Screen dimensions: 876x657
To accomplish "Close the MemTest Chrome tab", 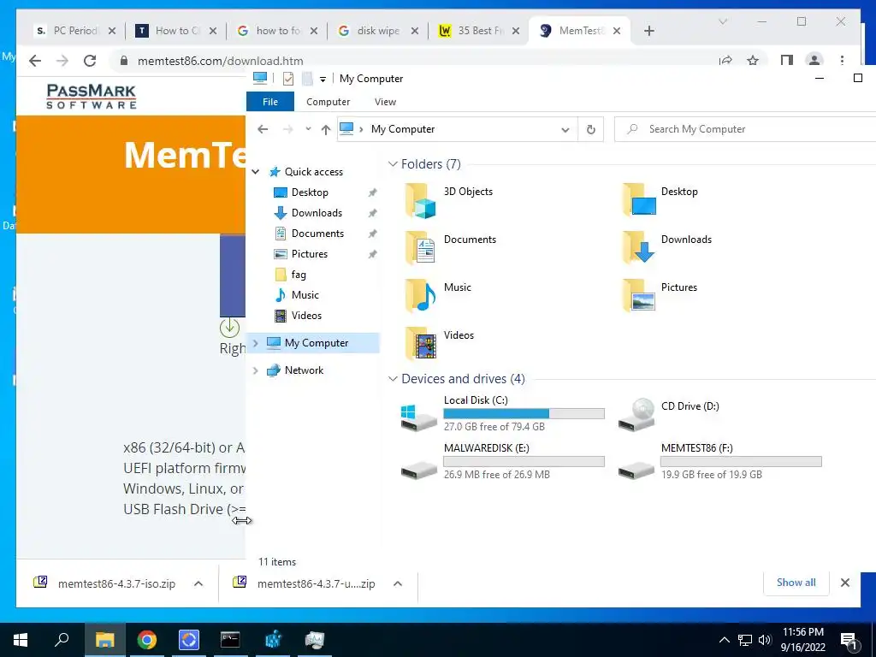I will point(617,31).
